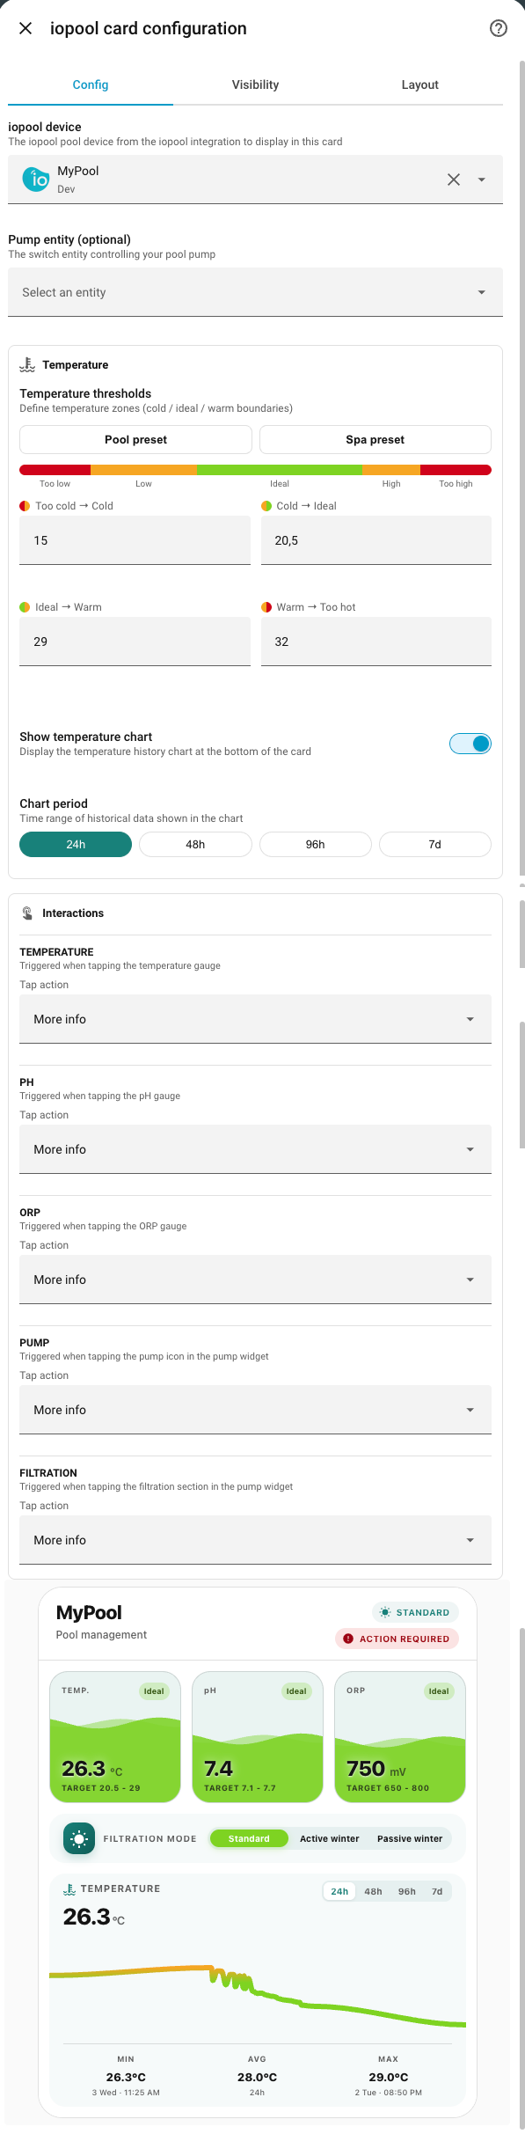The height and width of the screenshot is (2134, 525).
Task: Edit the Ideal to Warm value field
Action: pos(135,642)
